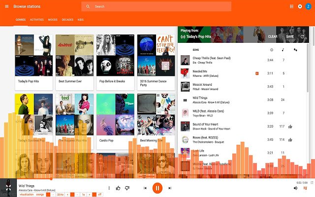
Task: Click the color swatch next to orange label
Action: [x=48, y=195]
